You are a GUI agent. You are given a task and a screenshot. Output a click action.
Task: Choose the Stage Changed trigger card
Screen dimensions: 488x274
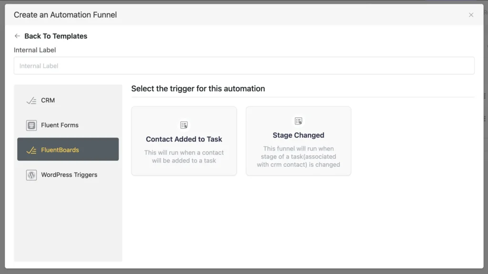(x=298, y=141)
